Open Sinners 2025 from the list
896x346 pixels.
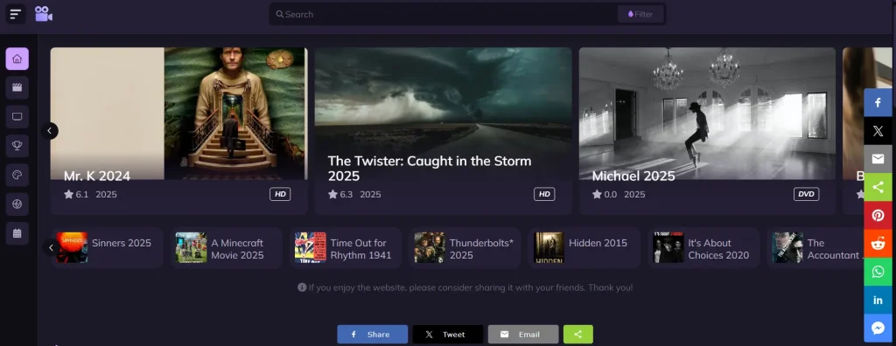(108, 248)
